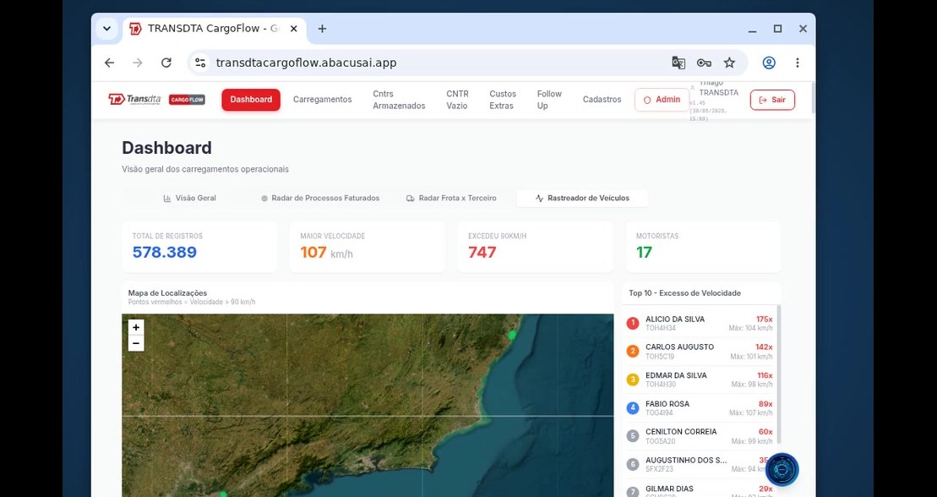This screenshot has height=497, width=937.
Task: Open Chrome three-dot menu
Action: tap(797, 63)
